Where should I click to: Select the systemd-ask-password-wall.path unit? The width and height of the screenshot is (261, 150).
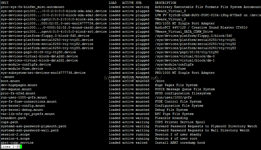30,131
